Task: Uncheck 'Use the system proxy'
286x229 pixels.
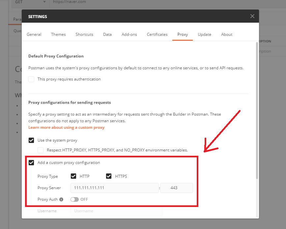Action: coord(31,140)
